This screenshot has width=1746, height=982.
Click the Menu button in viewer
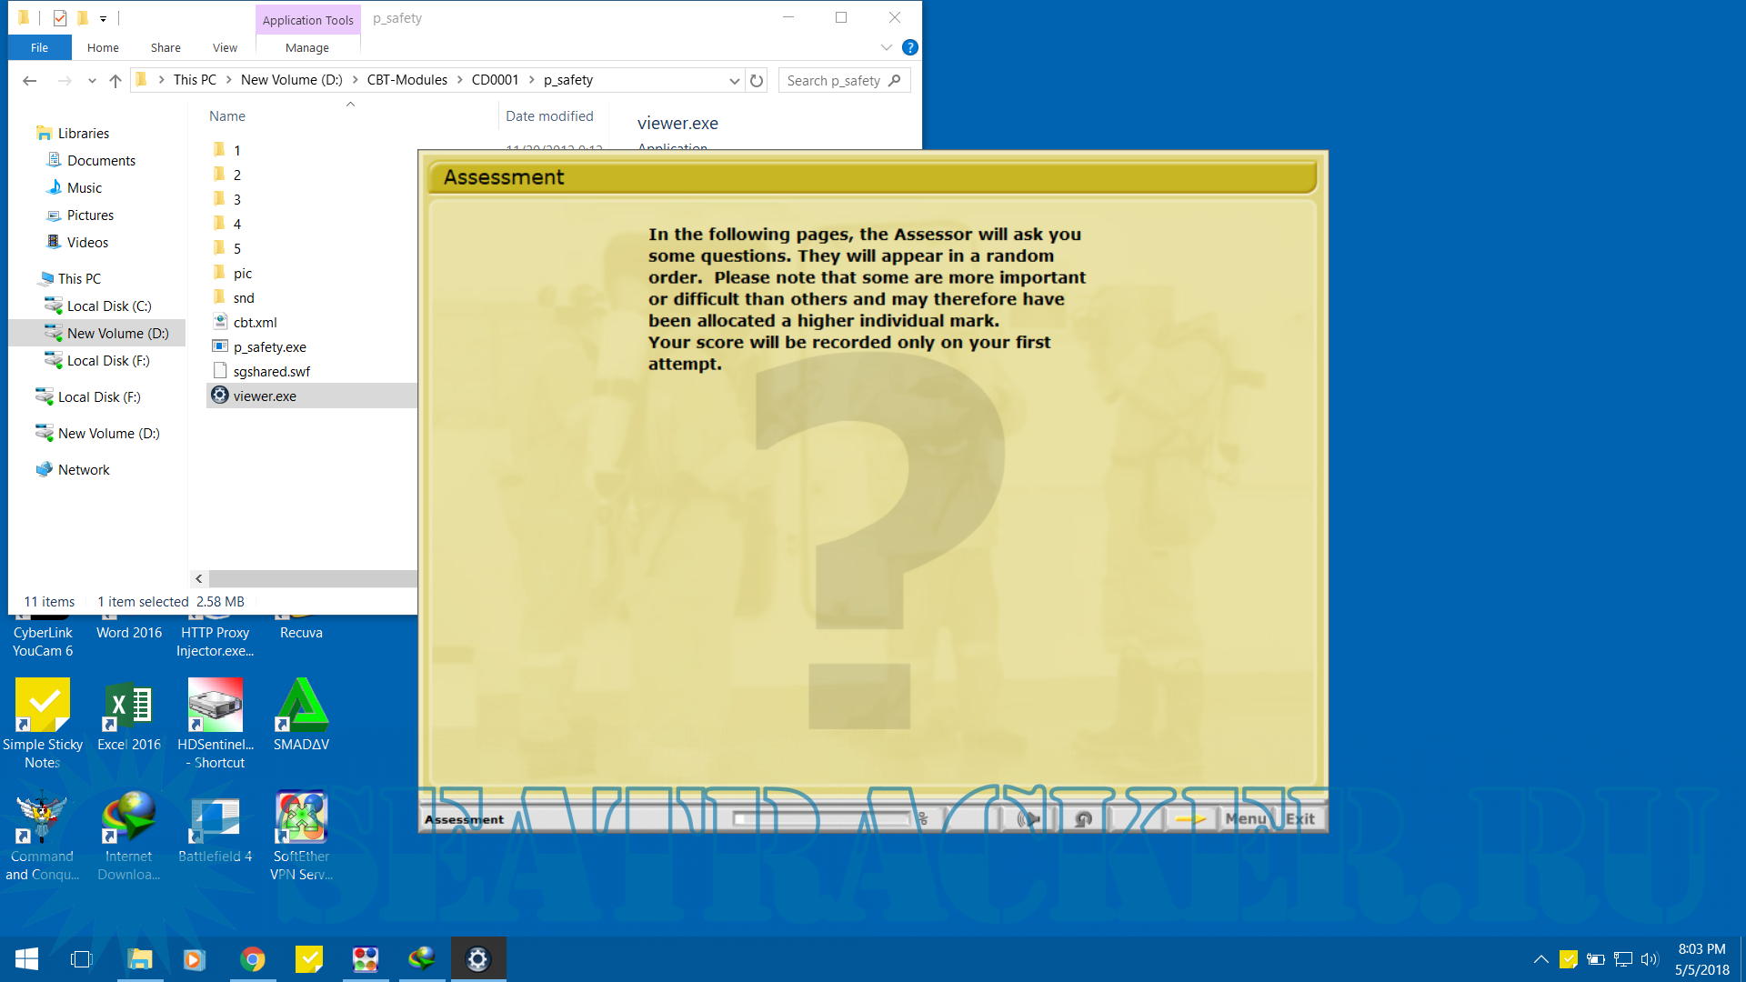(x=1245, y=818)
